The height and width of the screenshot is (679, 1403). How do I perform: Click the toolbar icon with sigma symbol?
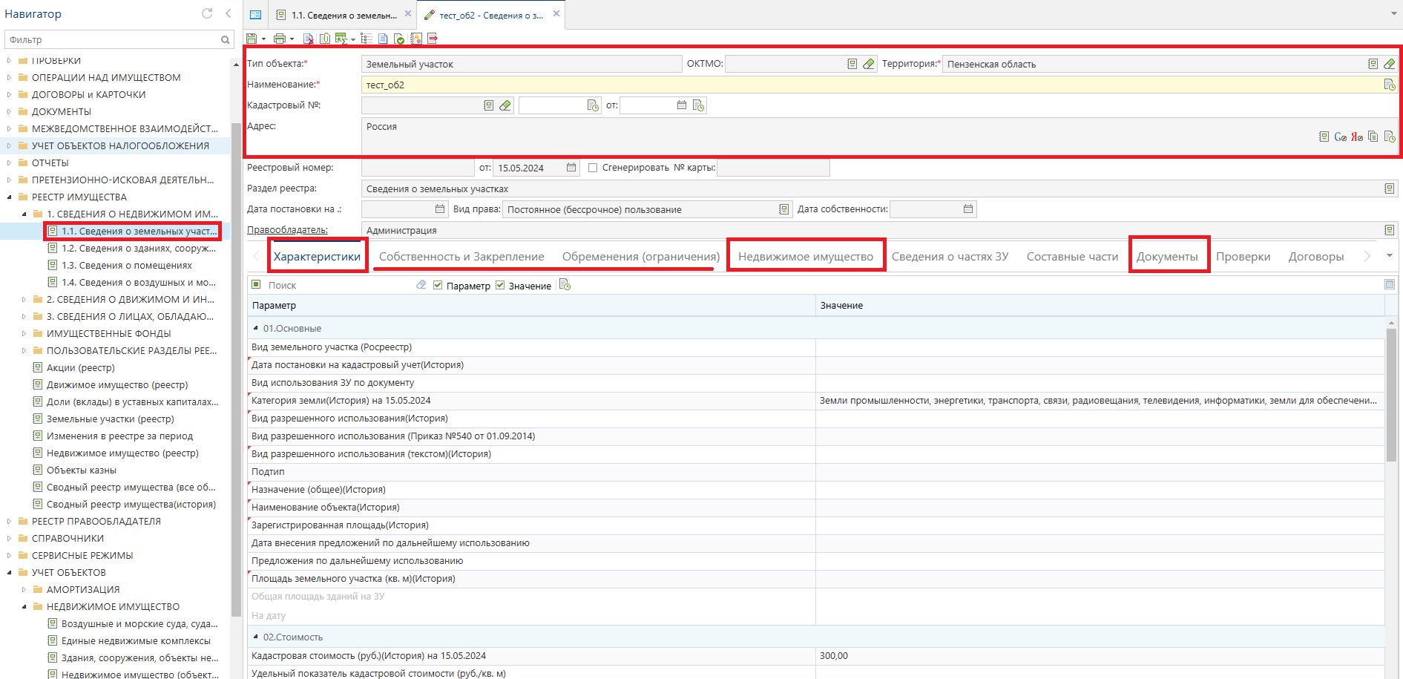(x=341, y=39)
